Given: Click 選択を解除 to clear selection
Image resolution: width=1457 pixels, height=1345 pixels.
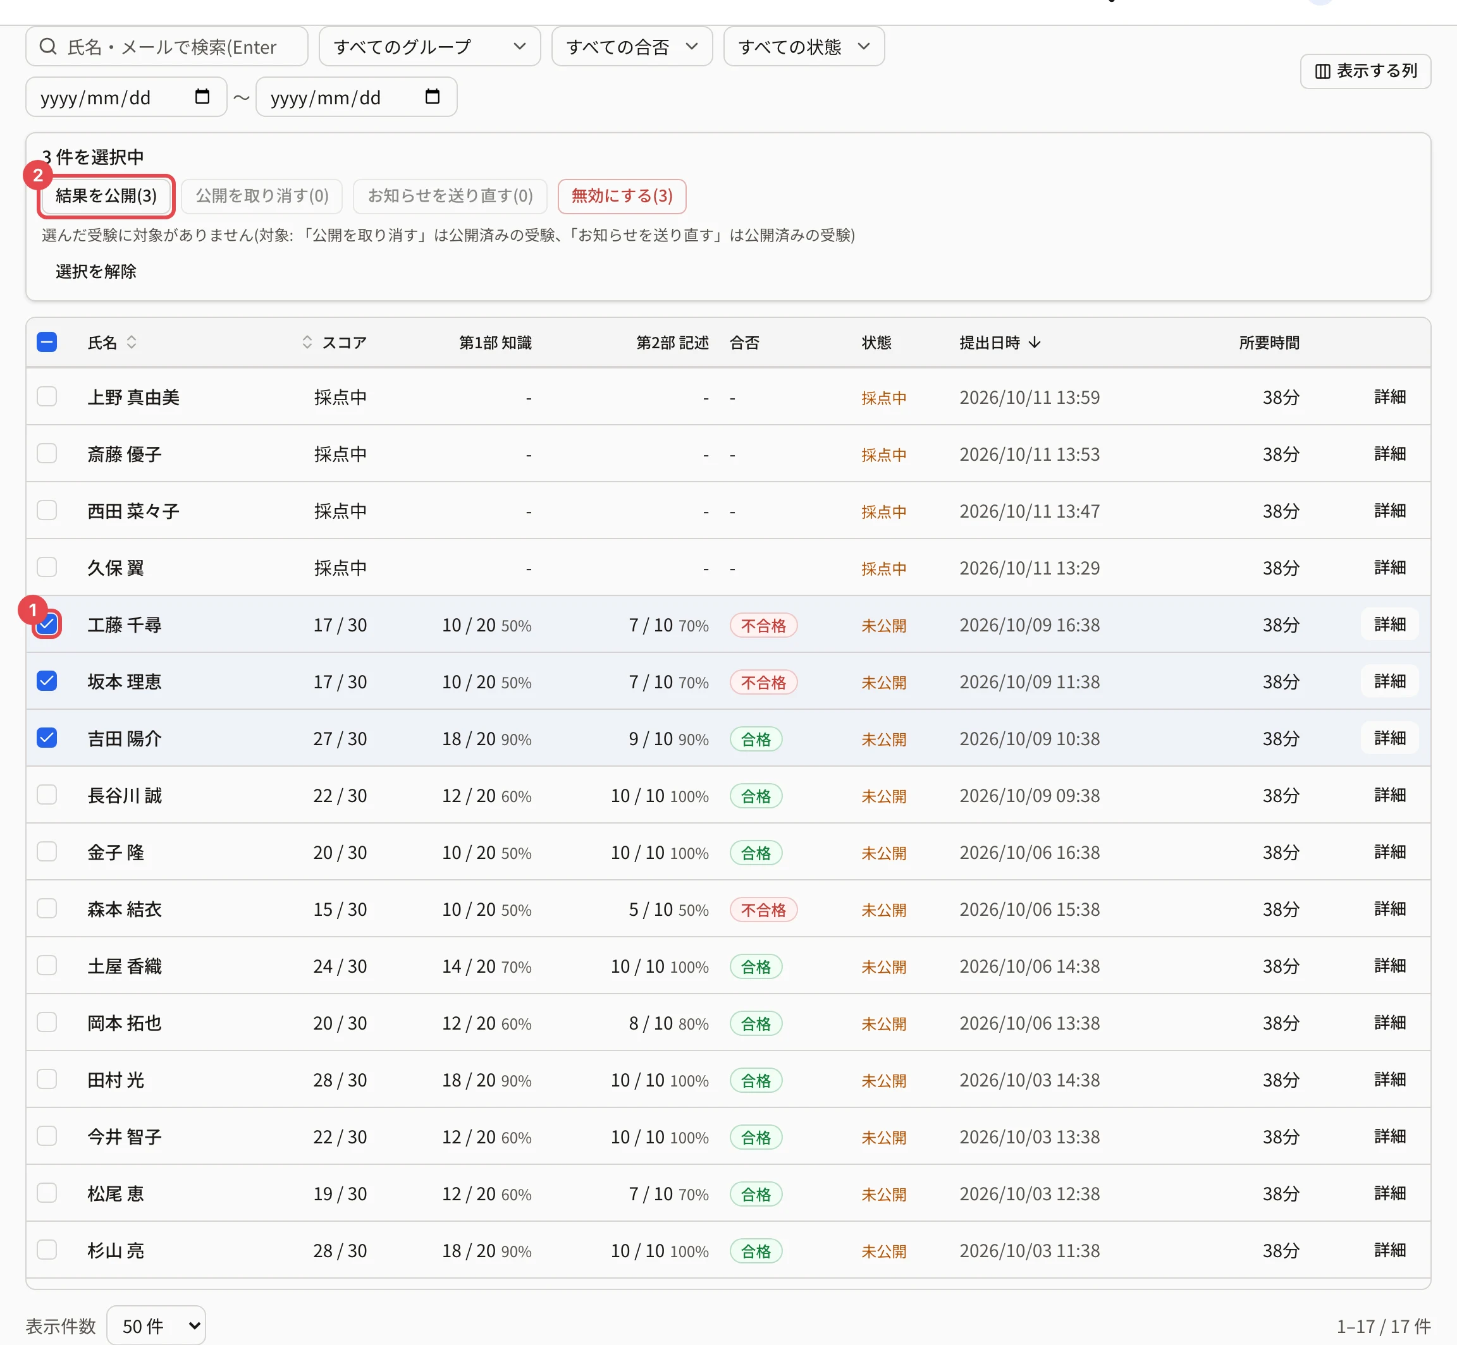Looking at the screenshot, I should pos(96,272).
